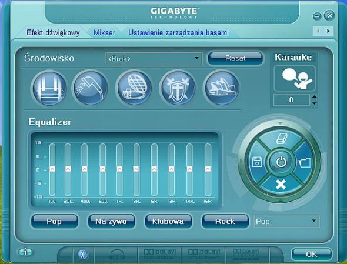Apply the Klubowa equalizer preset
The image size is (347, 264).
coord(168,221)
